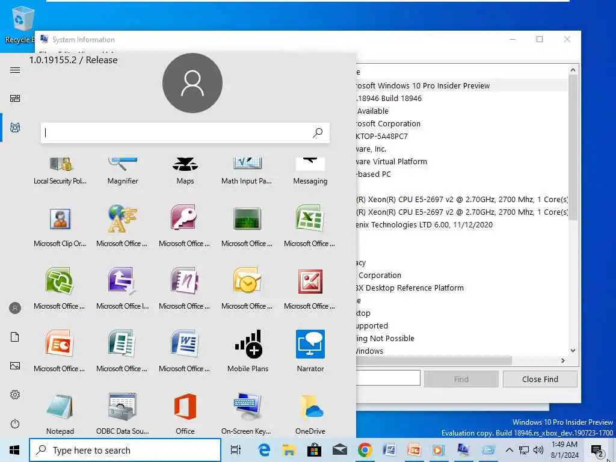Click the large user profile avatar
616x462 pixels.
[x=192, y=83]
